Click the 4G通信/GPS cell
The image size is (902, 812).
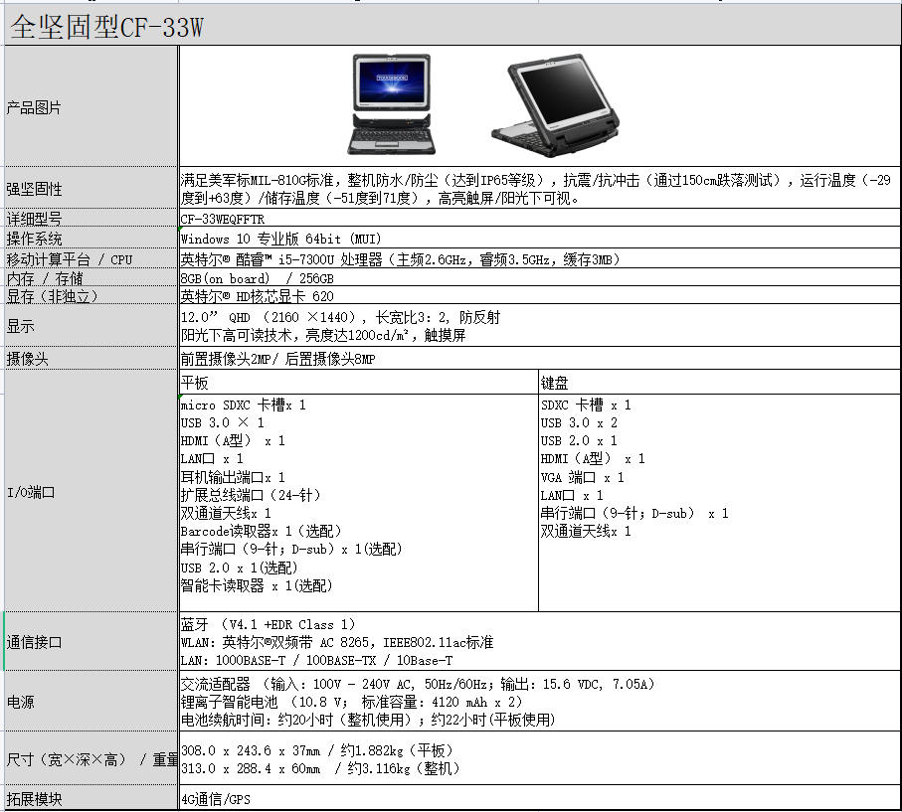pos(540,798)
